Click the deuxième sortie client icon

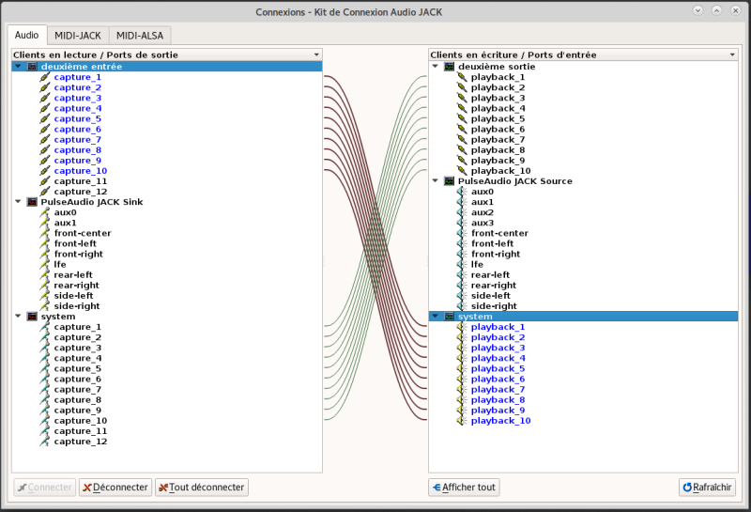pos(450,67)
